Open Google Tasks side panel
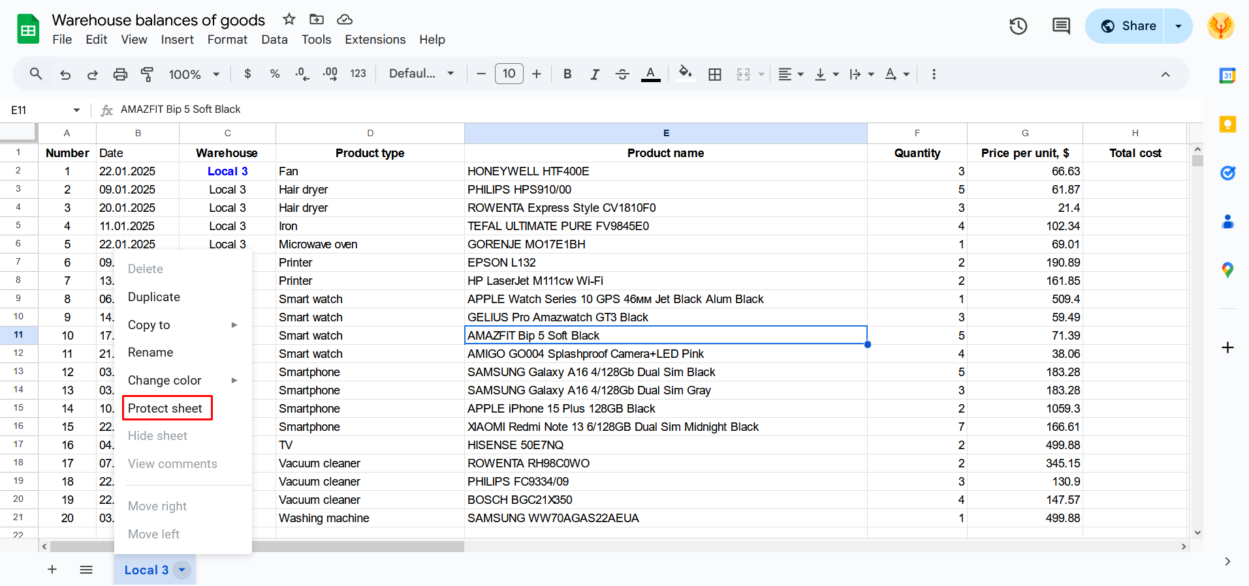 (x=1227, y=173)
